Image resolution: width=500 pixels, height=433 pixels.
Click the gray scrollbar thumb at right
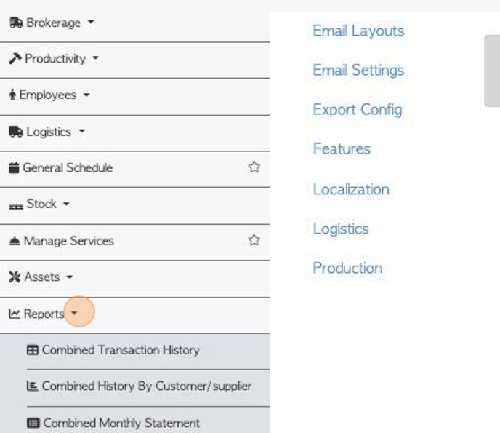(x=492, y=71)
